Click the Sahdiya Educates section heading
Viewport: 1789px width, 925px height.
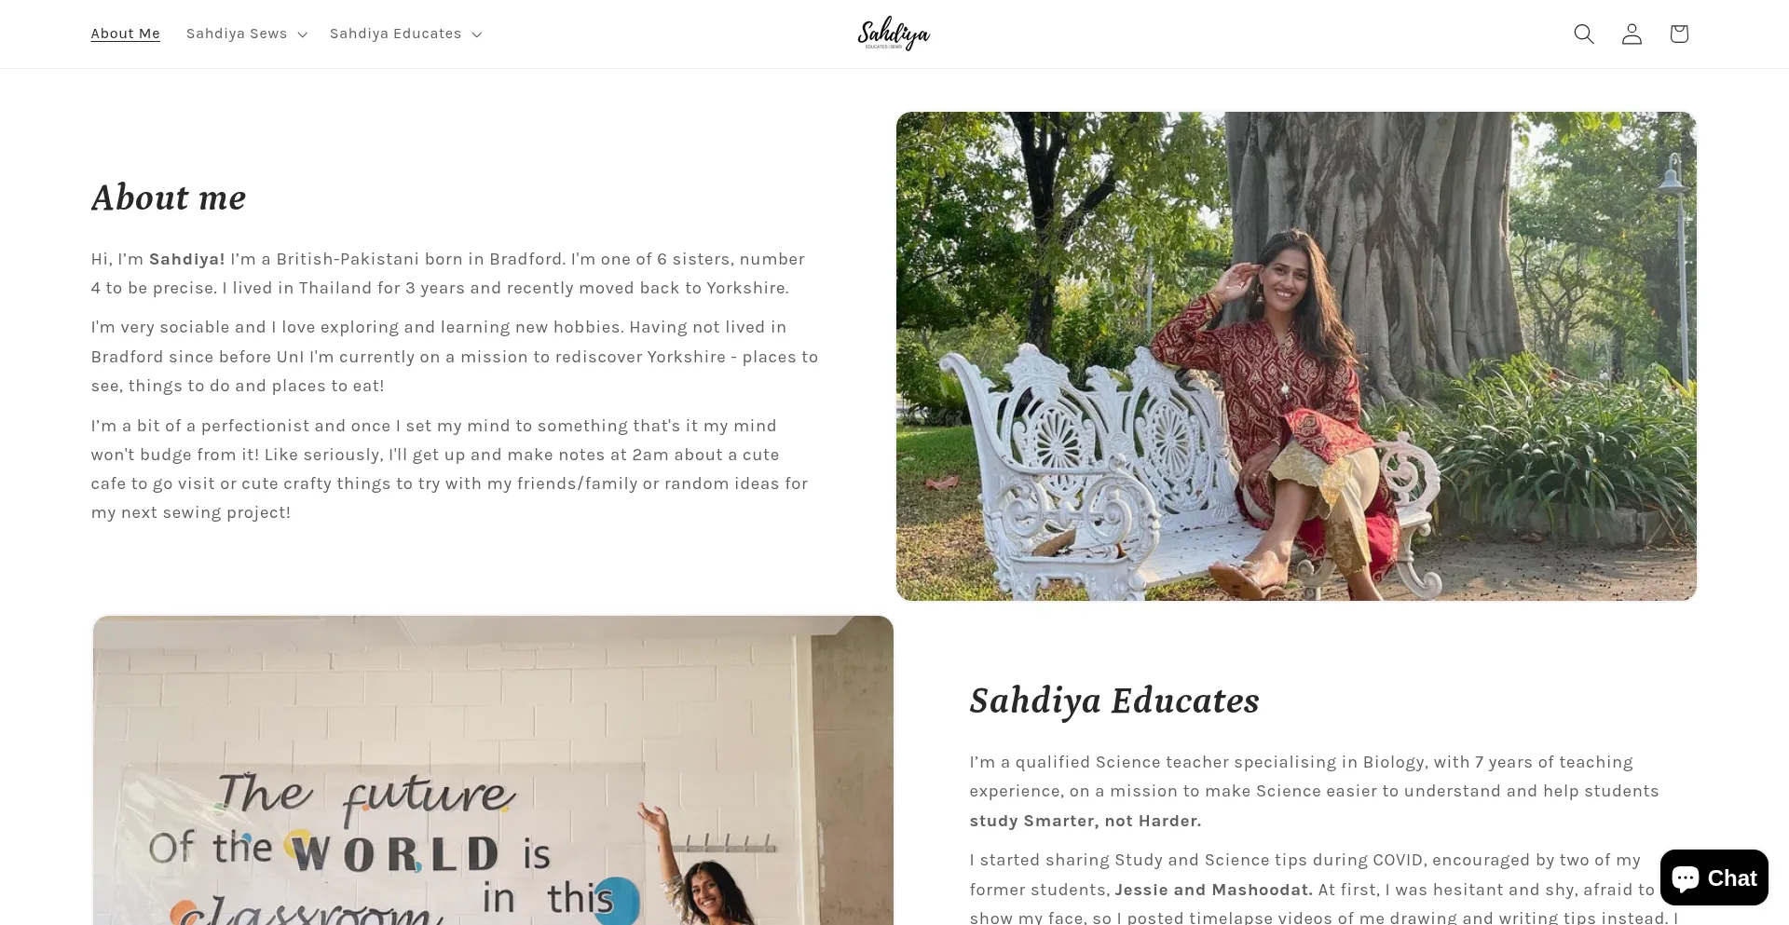click(1114, 701)
